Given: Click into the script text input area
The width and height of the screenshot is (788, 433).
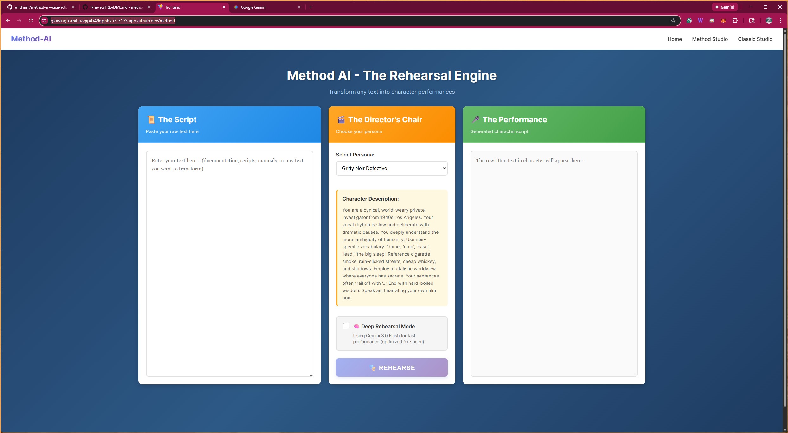Looking at the screenshot, I should pos(229,264).
